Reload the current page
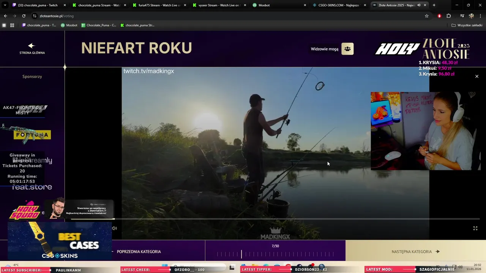Screen dimensions: 486x273 (24, 16)
